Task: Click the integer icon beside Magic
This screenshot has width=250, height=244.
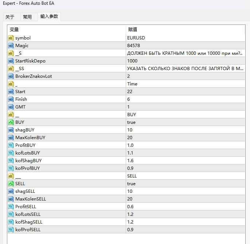Action: tap(11, 46)
